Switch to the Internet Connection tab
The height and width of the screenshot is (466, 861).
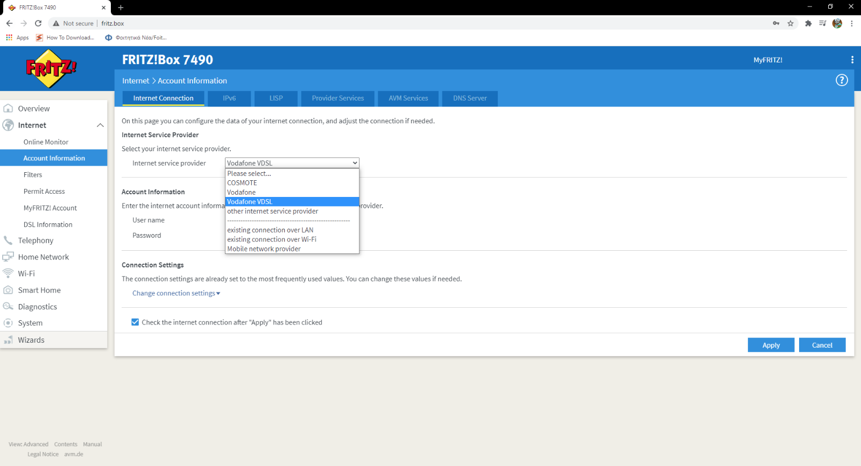pyautogui.click(x=163, y=98)
